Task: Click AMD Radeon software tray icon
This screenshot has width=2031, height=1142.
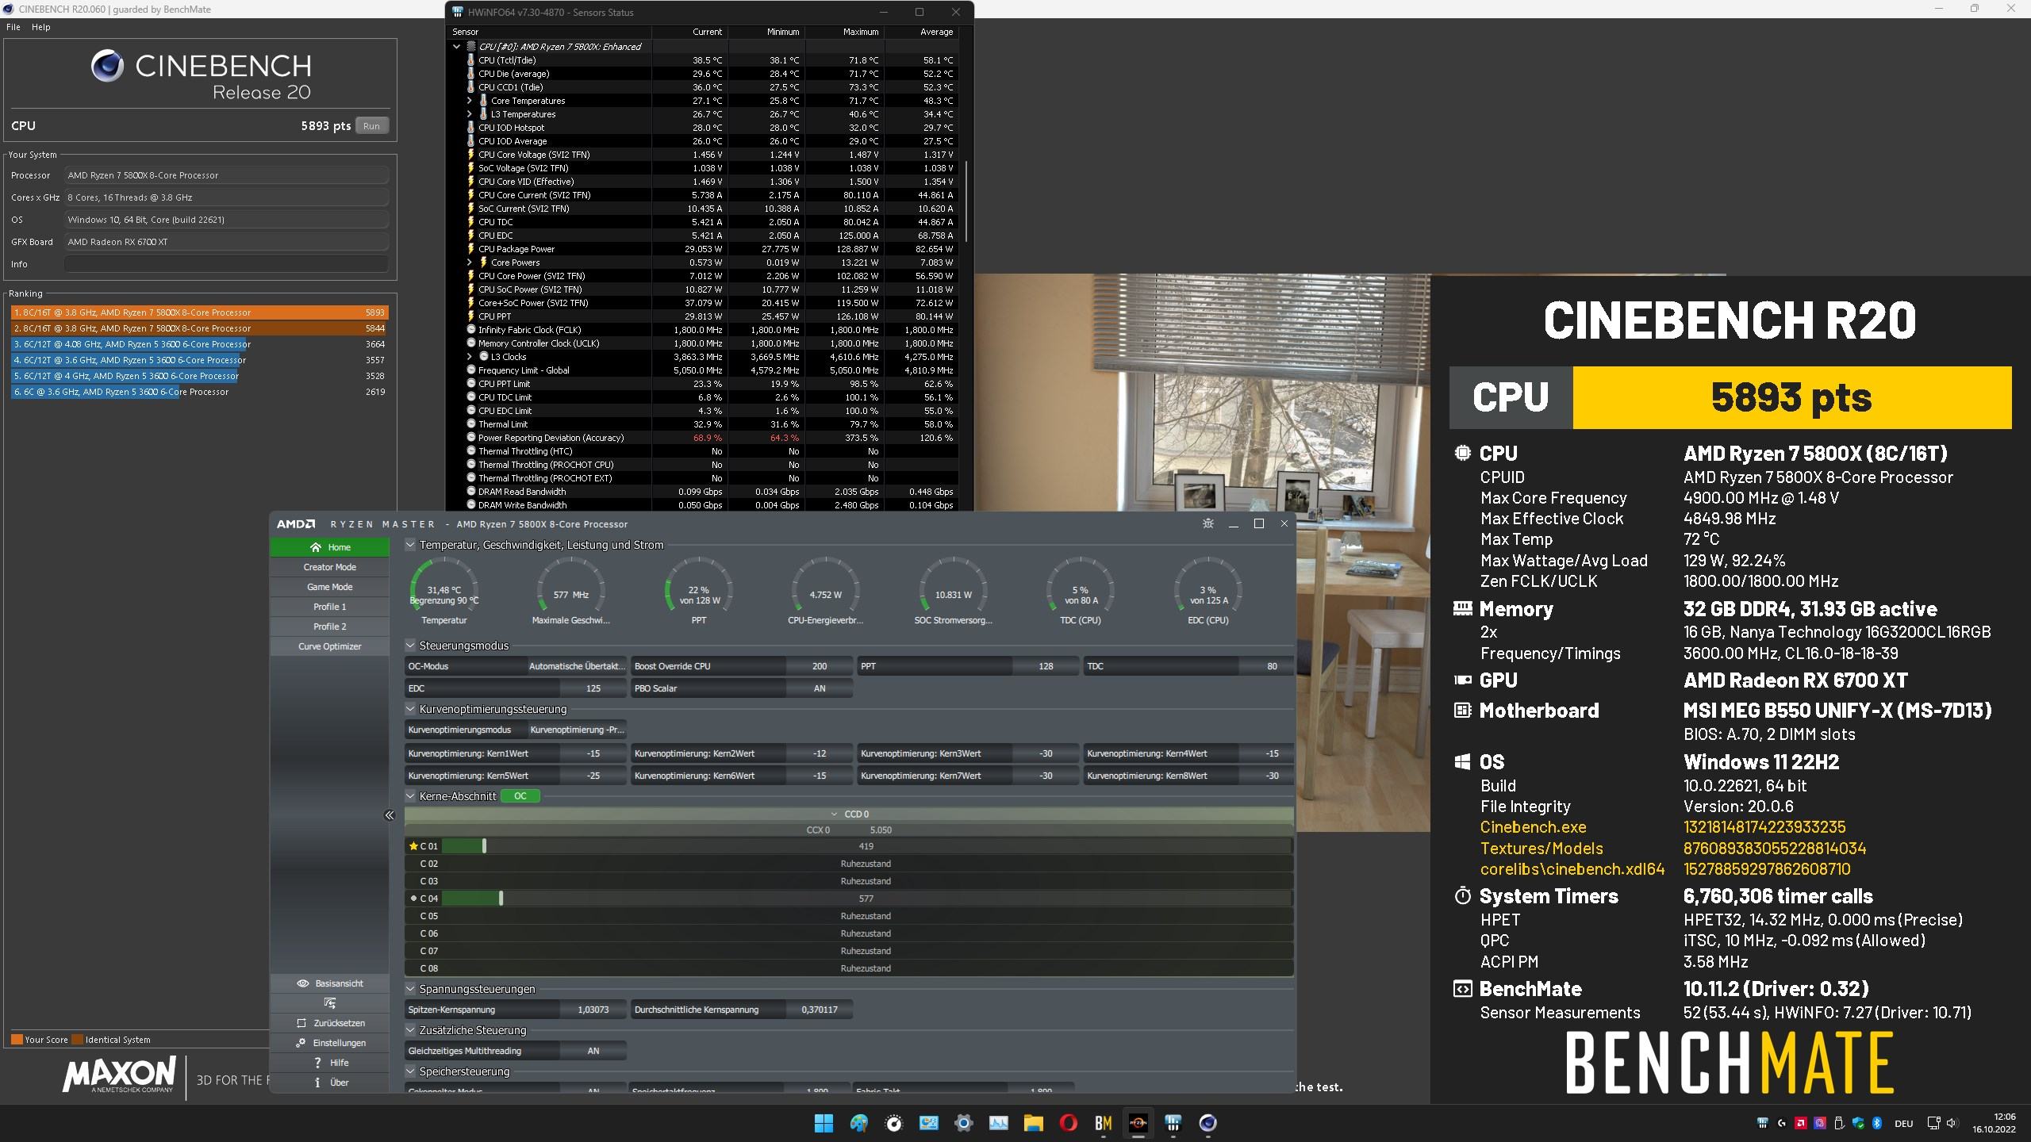Action: (1801, 1123)
